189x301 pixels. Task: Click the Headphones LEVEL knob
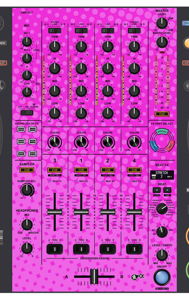pos(27,248)
